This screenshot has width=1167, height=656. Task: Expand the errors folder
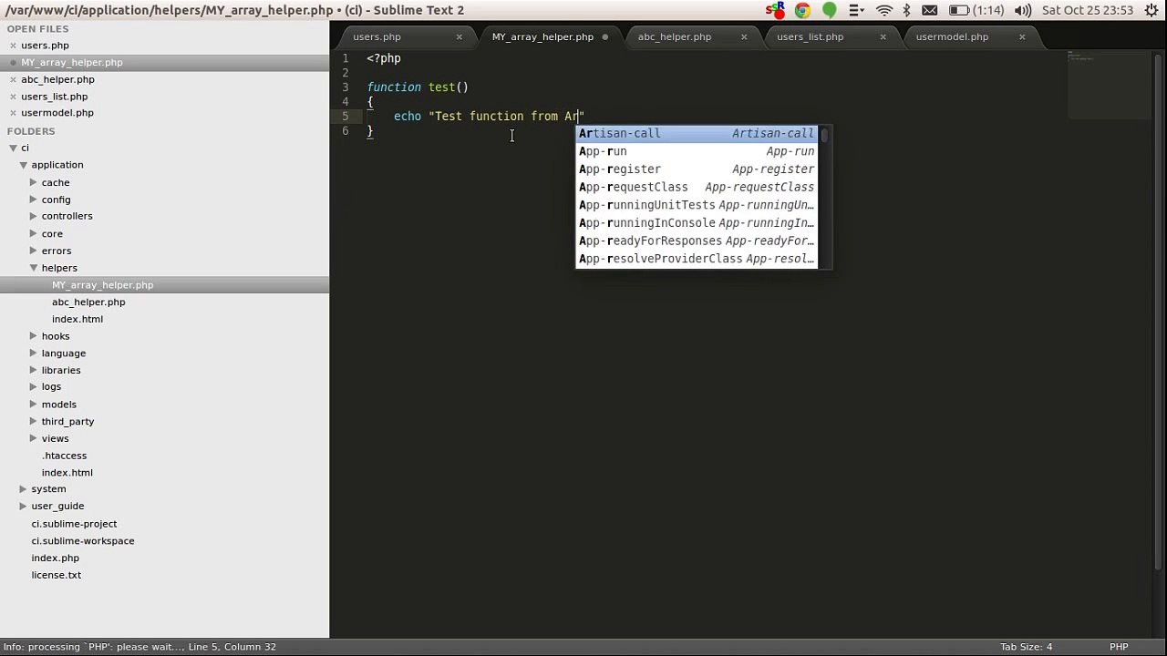tap(34, 251)
